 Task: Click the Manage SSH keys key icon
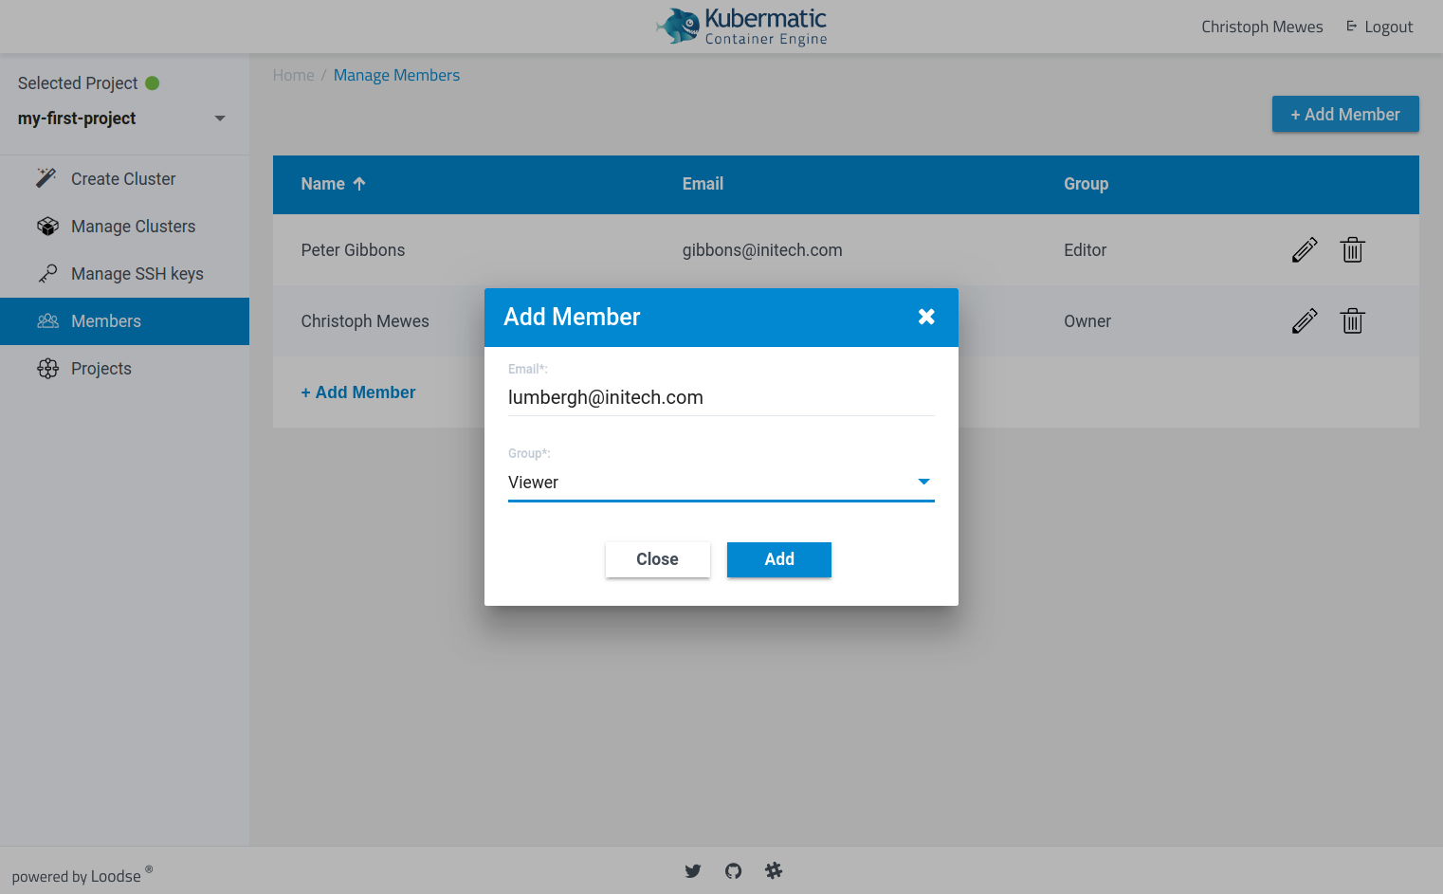click(x=47, y=273)
